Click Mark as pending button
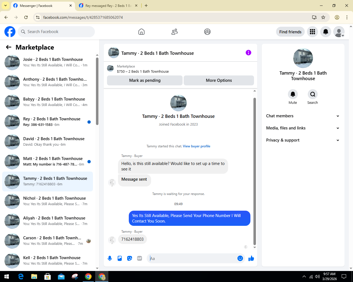Image resolution: width=353 pixels, height=282 pixels. 145,80
